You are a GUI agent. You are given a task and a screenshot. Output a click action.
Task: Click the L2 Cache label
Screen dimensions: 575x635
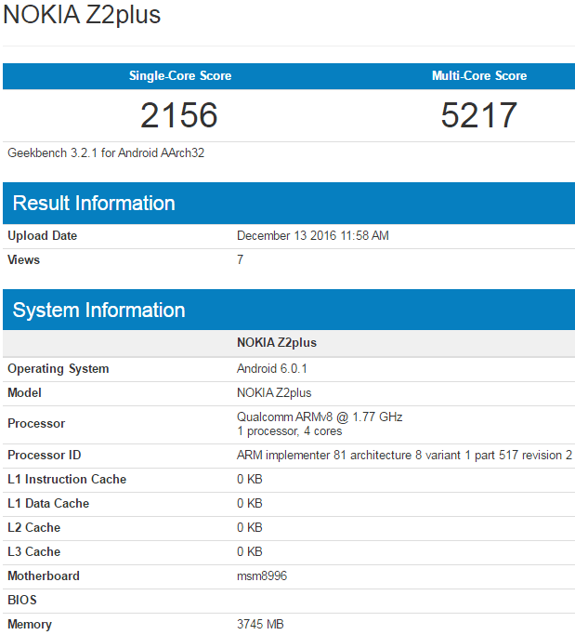coord(34,528)
